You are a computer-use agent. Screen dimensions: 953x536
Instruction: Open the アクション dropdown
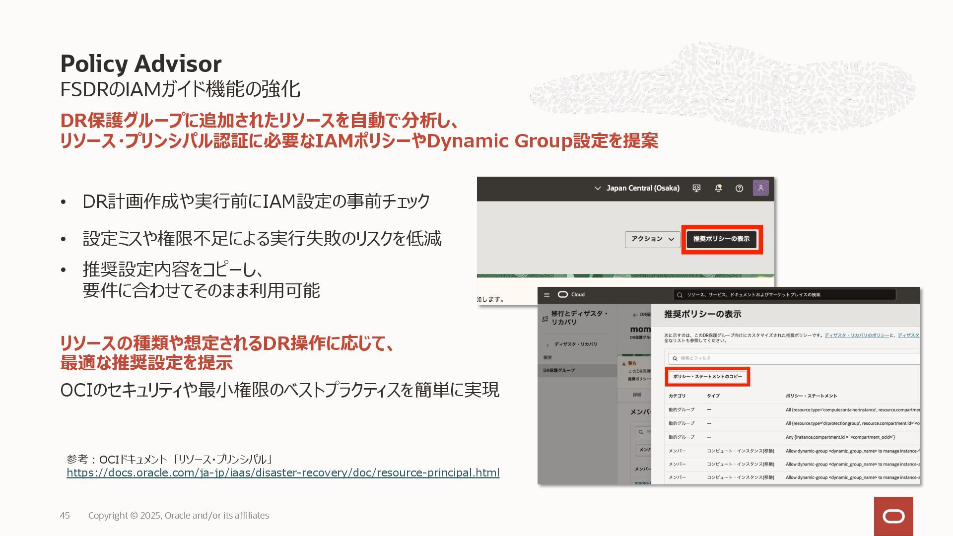[x=652, y=239]
